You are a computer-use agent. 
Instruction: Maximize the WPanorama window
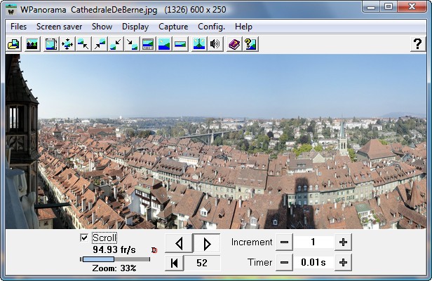(389, 6)
